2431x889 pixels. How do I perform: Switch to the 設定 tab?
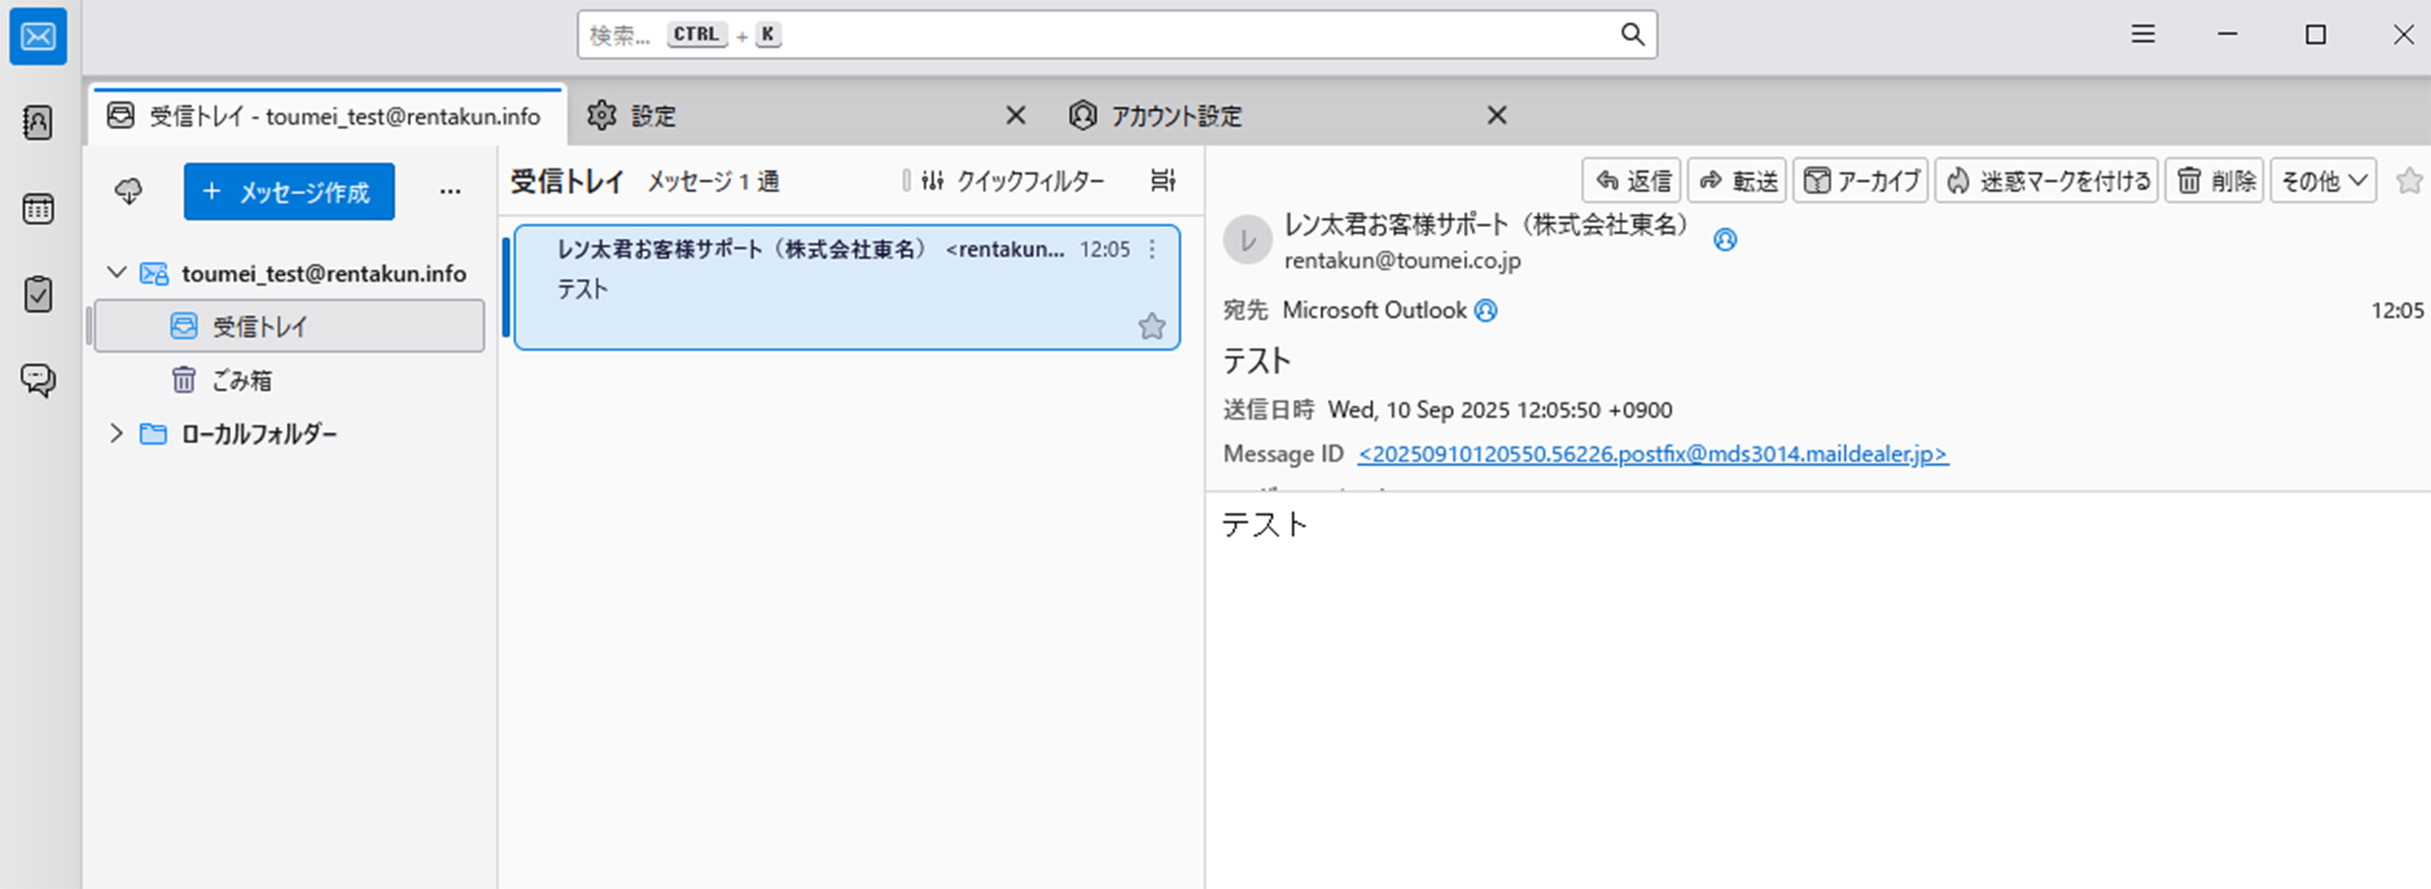tap(654, 117)
